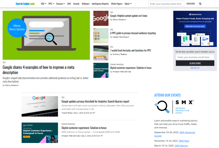Open author Anthony Tedesco link

(120, 54)
